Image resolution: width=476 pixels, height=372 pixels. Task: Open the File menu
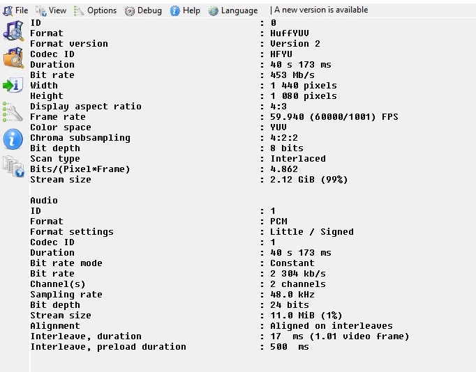15,10
